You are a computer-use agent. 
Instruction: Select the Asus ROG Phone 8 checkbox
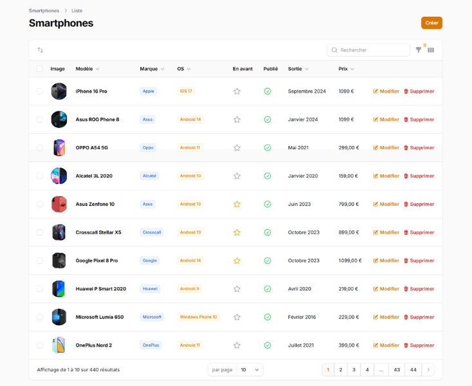coord(40,120)
